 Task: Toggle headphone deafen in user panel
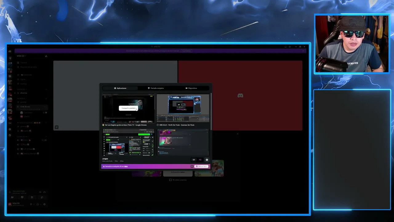point(38,204)
